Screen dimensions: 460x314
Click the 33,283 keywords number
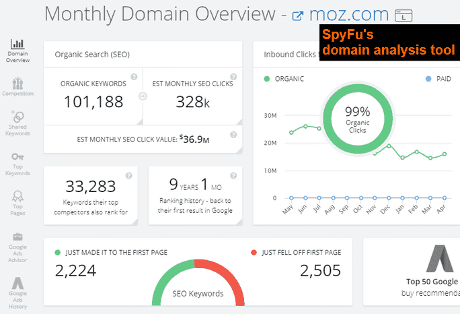pos(90,186)
